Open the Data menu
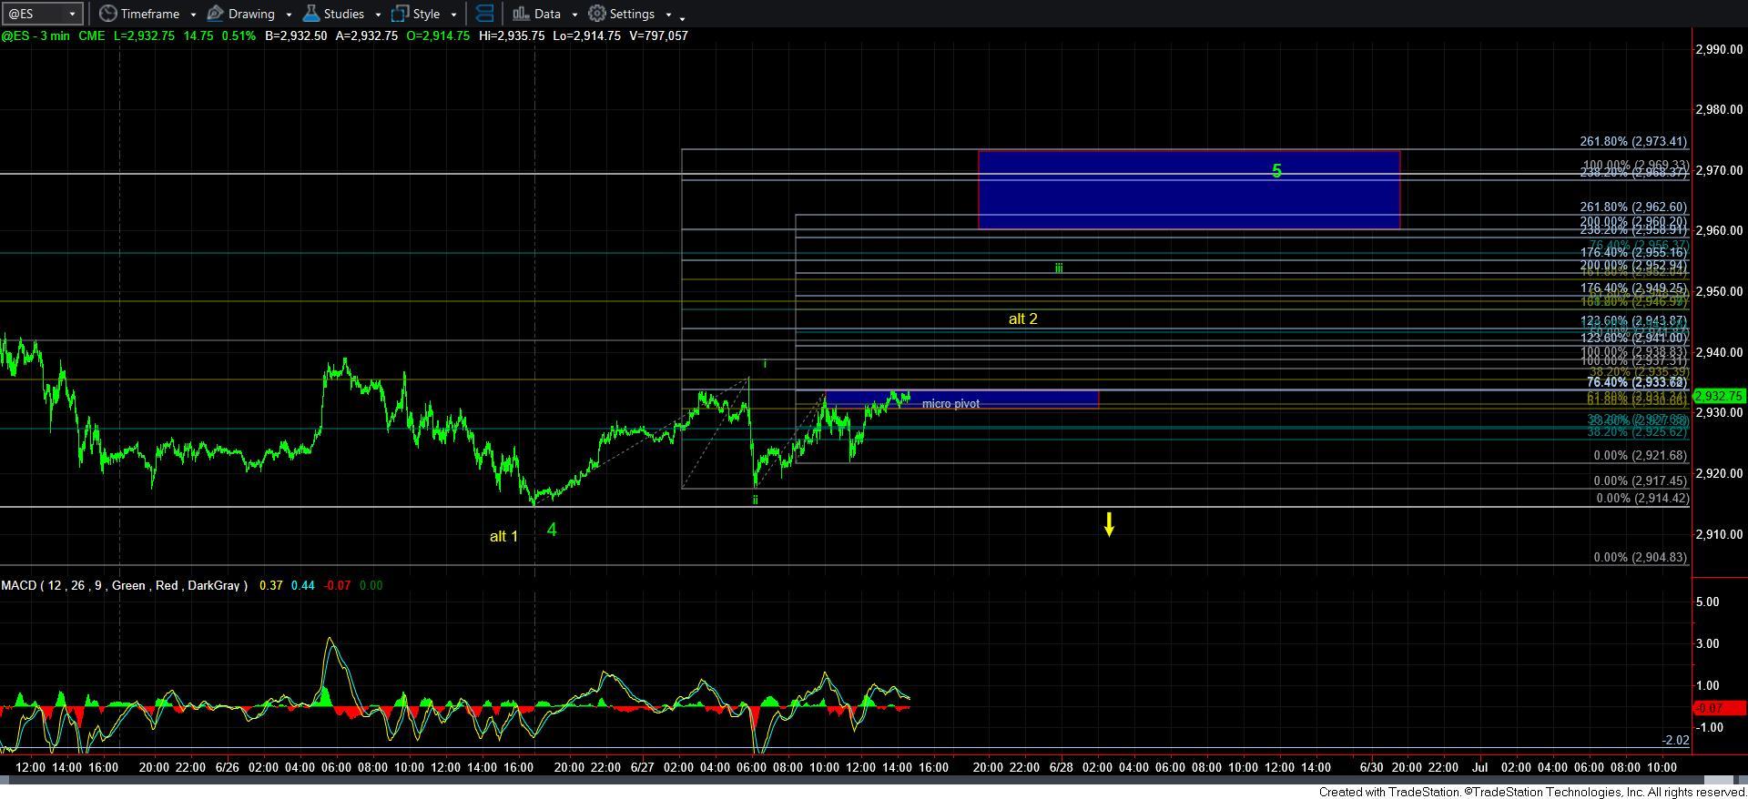 (547, 14)
